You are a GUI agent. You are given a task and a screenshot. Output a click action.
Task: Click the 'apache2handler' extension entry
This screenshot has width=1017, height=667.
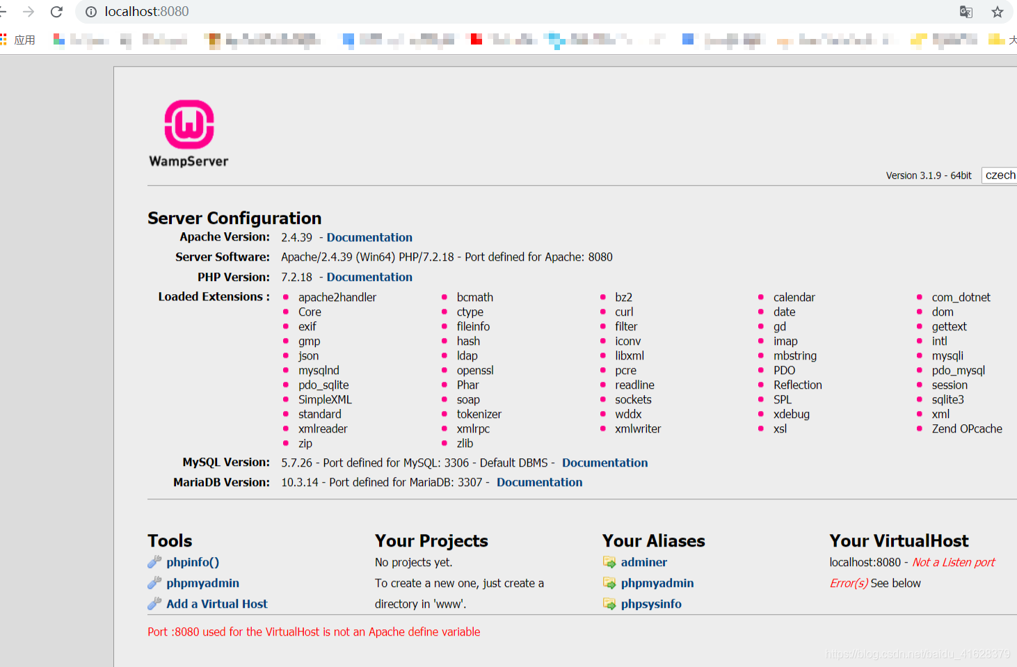[337, 297]
